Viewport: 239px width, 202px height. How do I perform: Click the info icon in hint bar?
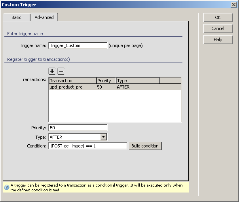pyautogui.click(x=6, y=187)
